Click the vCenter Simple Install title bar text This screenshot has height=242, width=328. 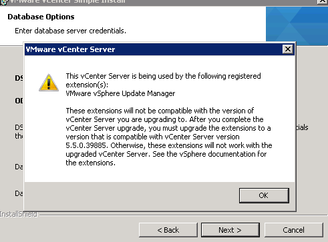(x=67, y=1)
